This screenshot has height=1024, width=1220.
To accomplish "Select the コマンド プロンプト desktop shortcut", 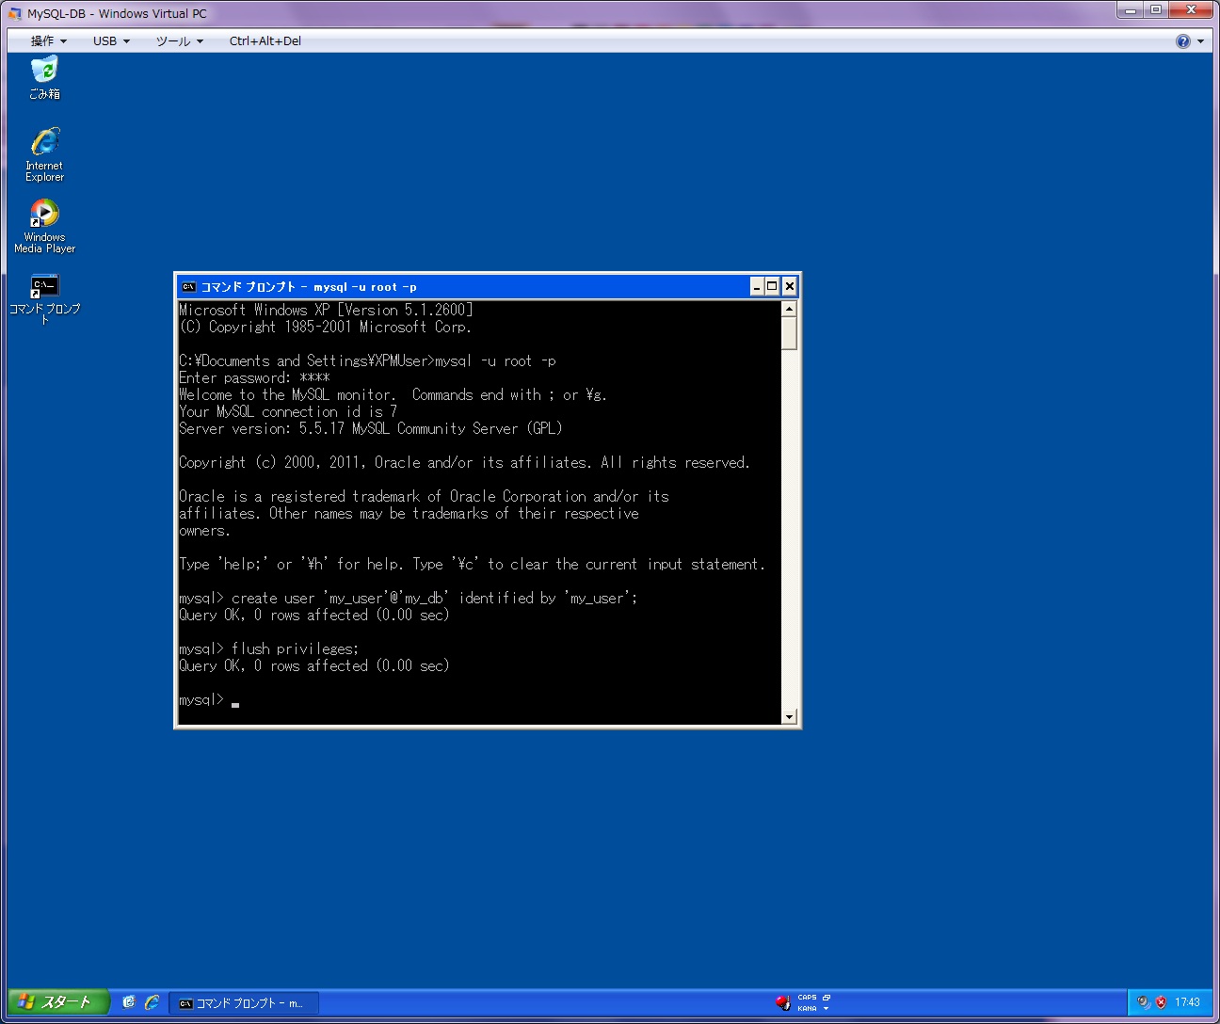I will pos(44,299).
